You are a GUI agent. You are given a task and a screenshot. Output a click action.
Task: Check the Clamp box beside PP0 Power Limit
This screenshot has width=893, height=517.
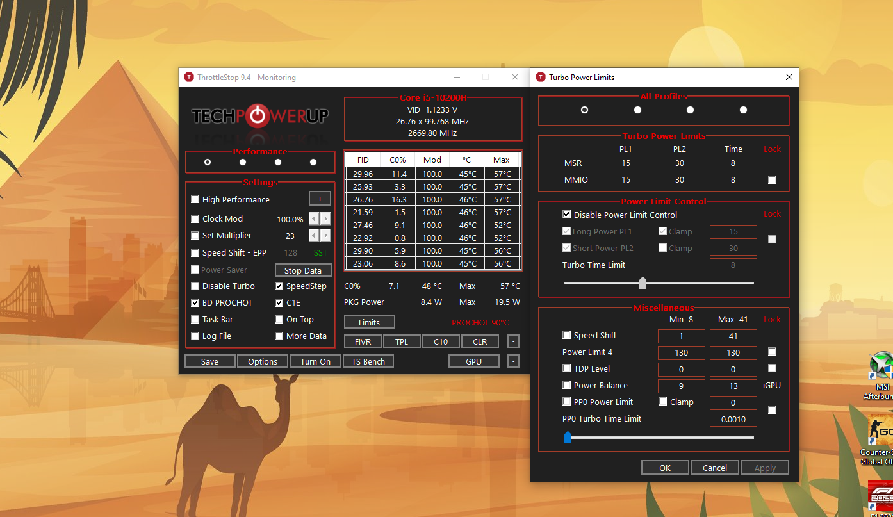pyautogui.click(x=663, y=402)
